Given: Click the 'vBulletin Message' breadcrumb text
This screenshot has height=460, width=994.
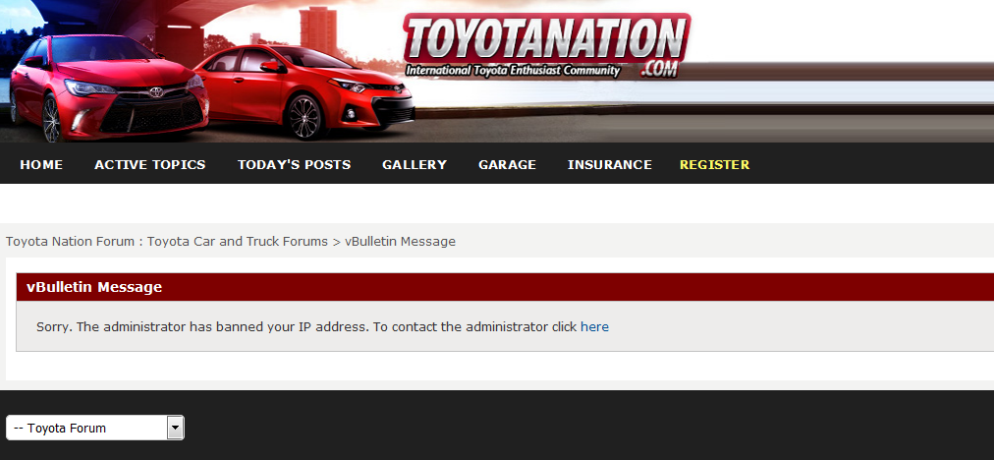Looking at the screenshot, I should click(x=400, y=241).
